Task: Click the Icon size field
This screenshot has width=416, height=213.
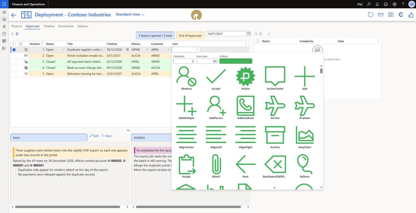Action: pyautogui.click(x=207, y=61)
